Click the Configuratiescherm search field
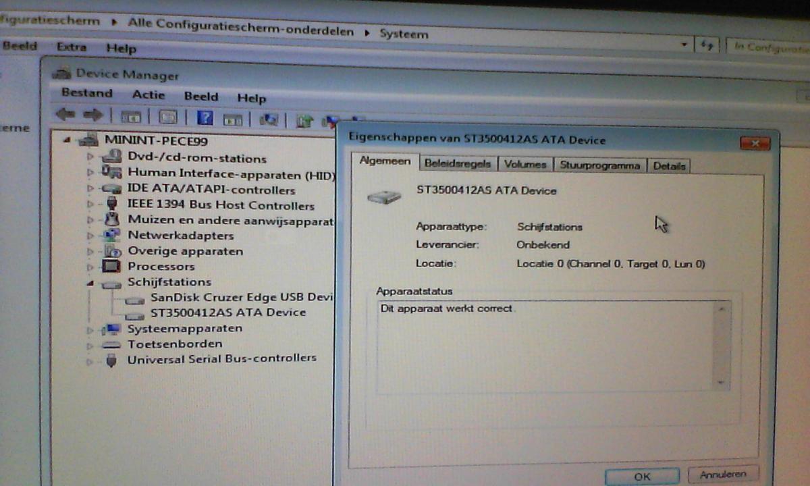 tap(768, 47)
